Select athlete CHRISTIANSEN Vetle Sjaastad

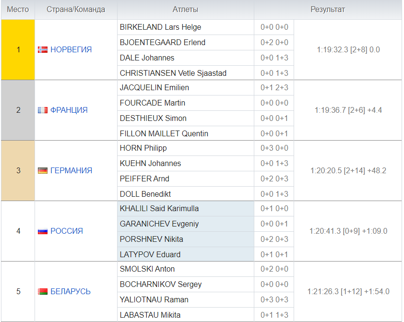tap(173, 73)
